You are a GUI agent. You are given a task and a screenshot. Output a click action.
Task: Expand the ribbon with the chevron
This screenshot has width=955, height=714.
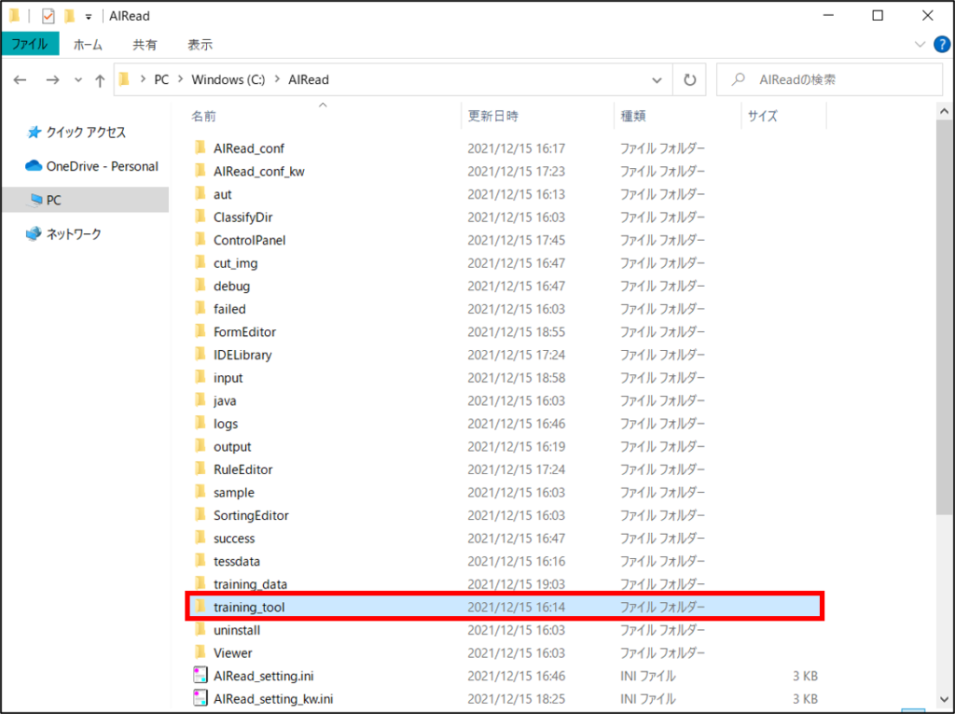tap(920, 45)
